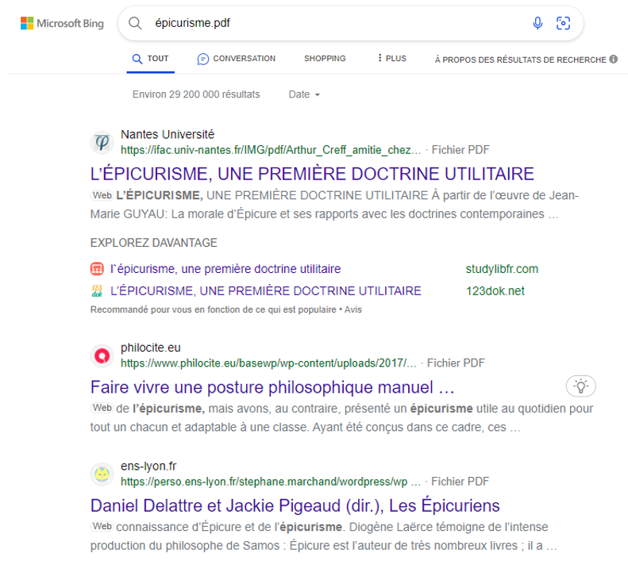This screenshot has height=561, width=628.
Task: Click the 123dok.net domain link
Action: pyautogui.click(x=495, y=290)
